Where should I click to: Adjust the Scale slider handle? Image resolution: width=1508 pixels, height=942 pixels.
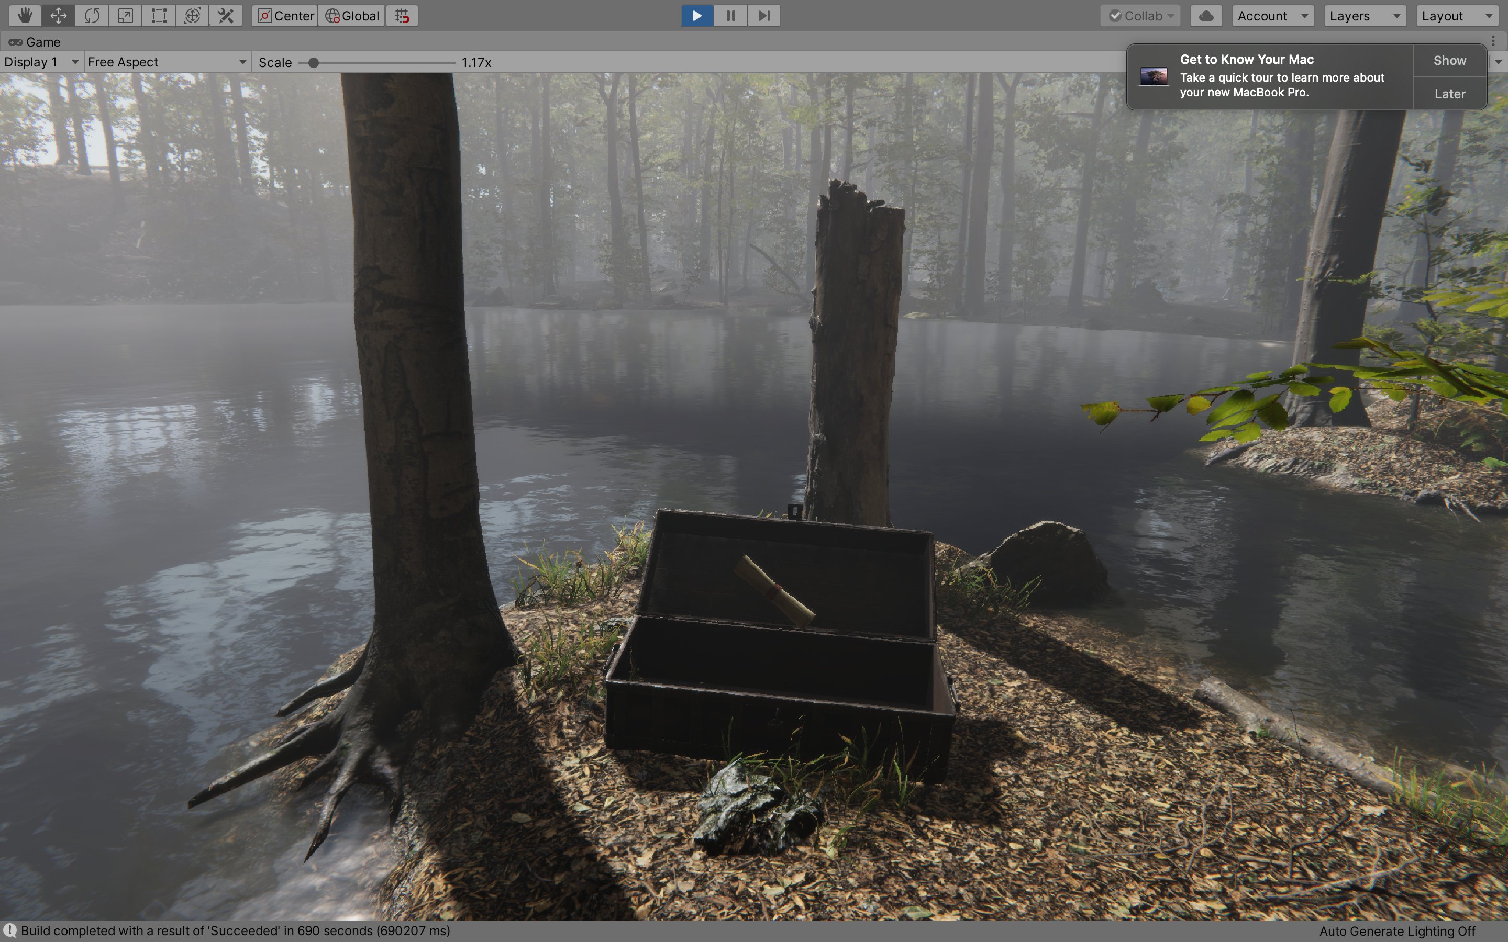tap(314, 62)
